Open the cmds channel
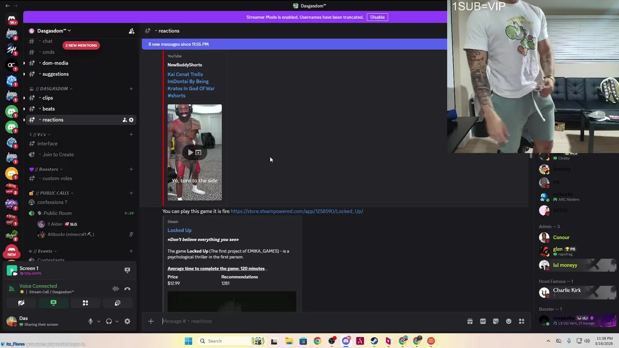Image resolution: width=619 pixels, height=348 pixels. click(x=48, y=52)
